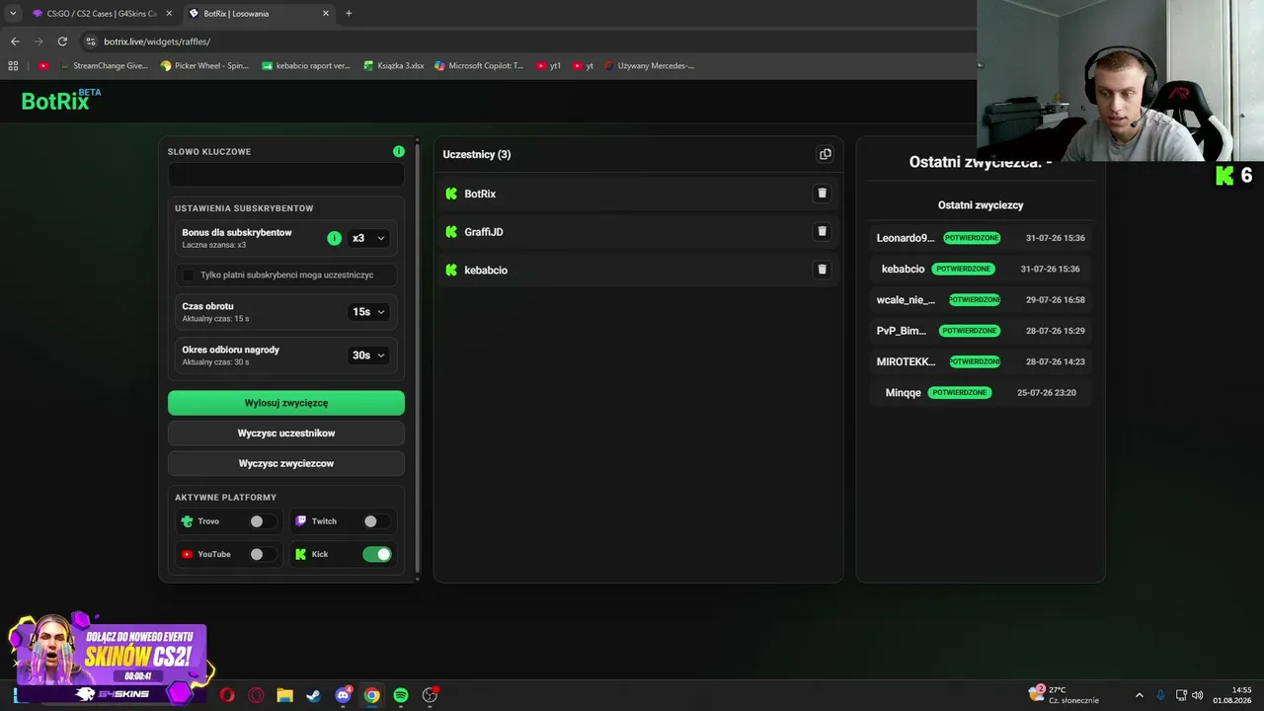This screenshot has height=711, width=1264.
Task: Click the G4Skins CS2 event banner
Action: 111,659
